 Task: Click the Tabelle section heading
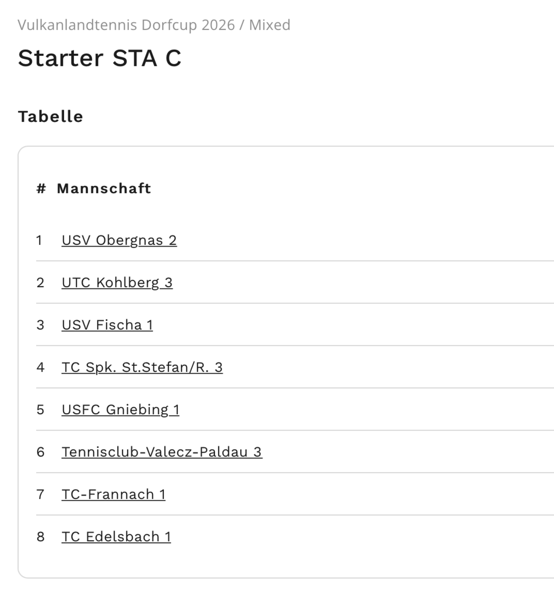(x=50, y=116)
